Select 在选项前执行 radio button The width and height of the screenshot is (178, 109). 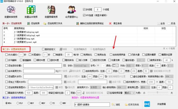[x=72, y=49]
